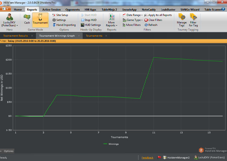Viewport: 227px width, 161px height.
Task: Click the Feedback link
Action: coord(147,158)
